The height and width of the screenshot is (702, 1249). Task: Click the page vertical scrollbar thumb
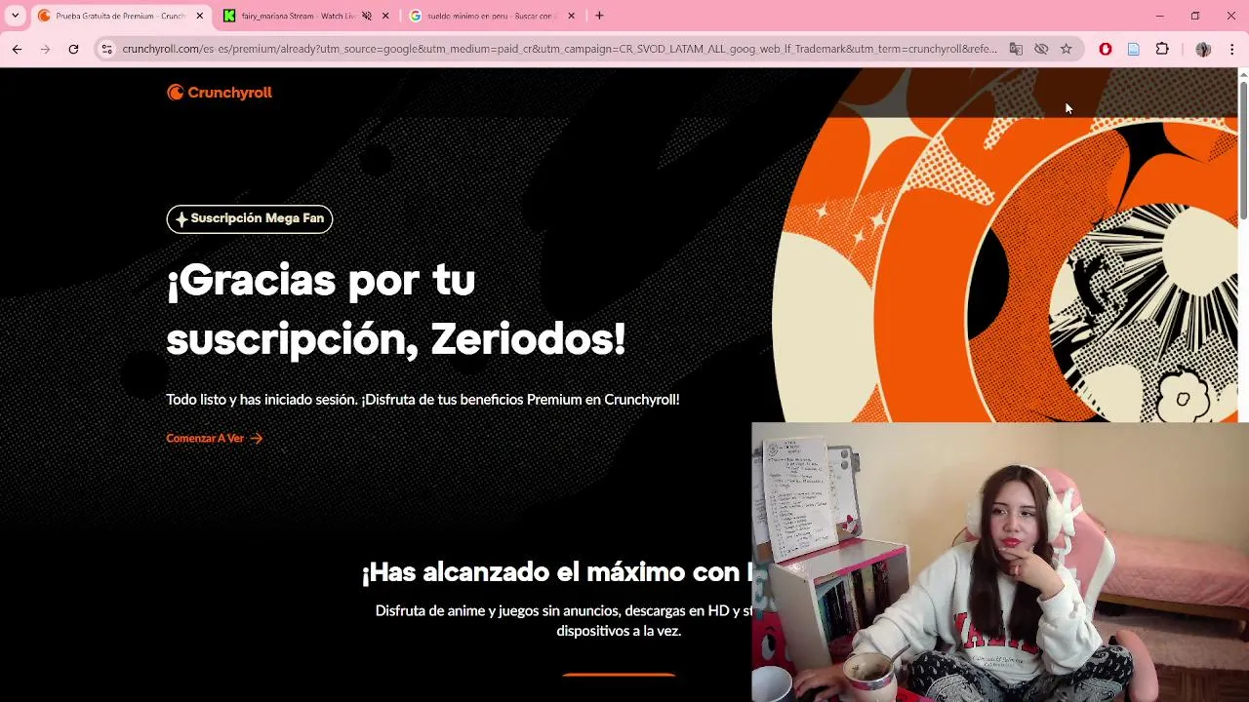(1243, 149)
